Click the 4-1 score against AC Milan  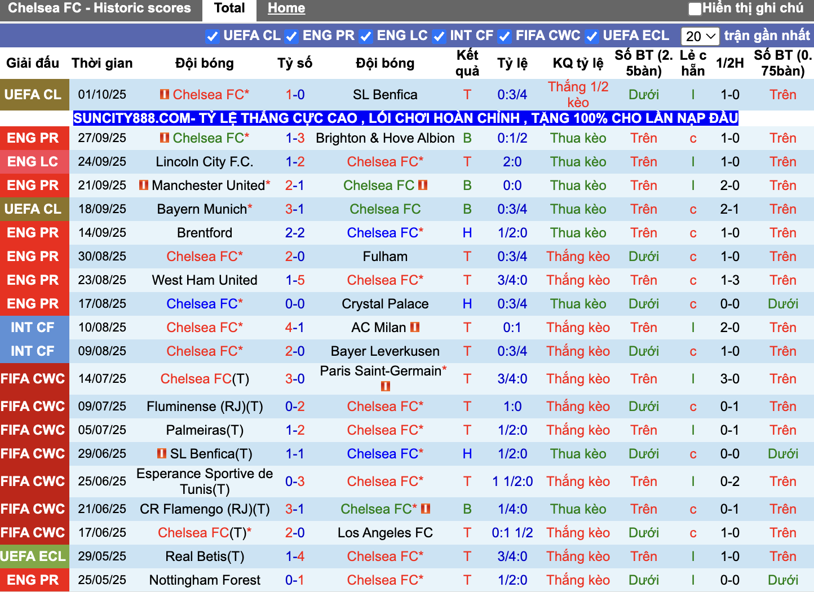(295, 328)
